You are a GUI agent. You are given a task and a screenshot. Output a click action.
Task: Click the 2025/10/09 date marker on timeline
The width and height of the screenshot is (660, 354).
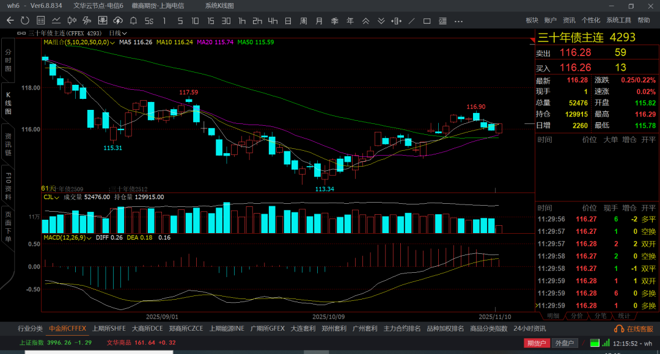329,317
